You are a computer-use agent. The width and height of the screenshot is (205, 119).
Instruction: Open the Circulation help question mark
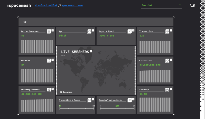(171, 60)
